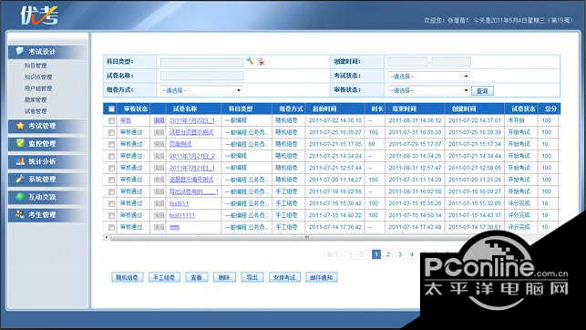This screenshot has height=330, width=586.
Task: Click the scrollbar left arrow under the table
Action: (x=106, y=237)
